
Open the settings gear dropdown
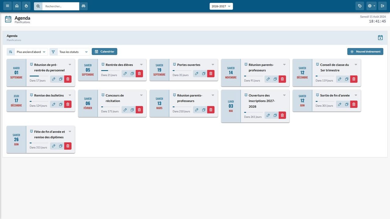[371, 6]
